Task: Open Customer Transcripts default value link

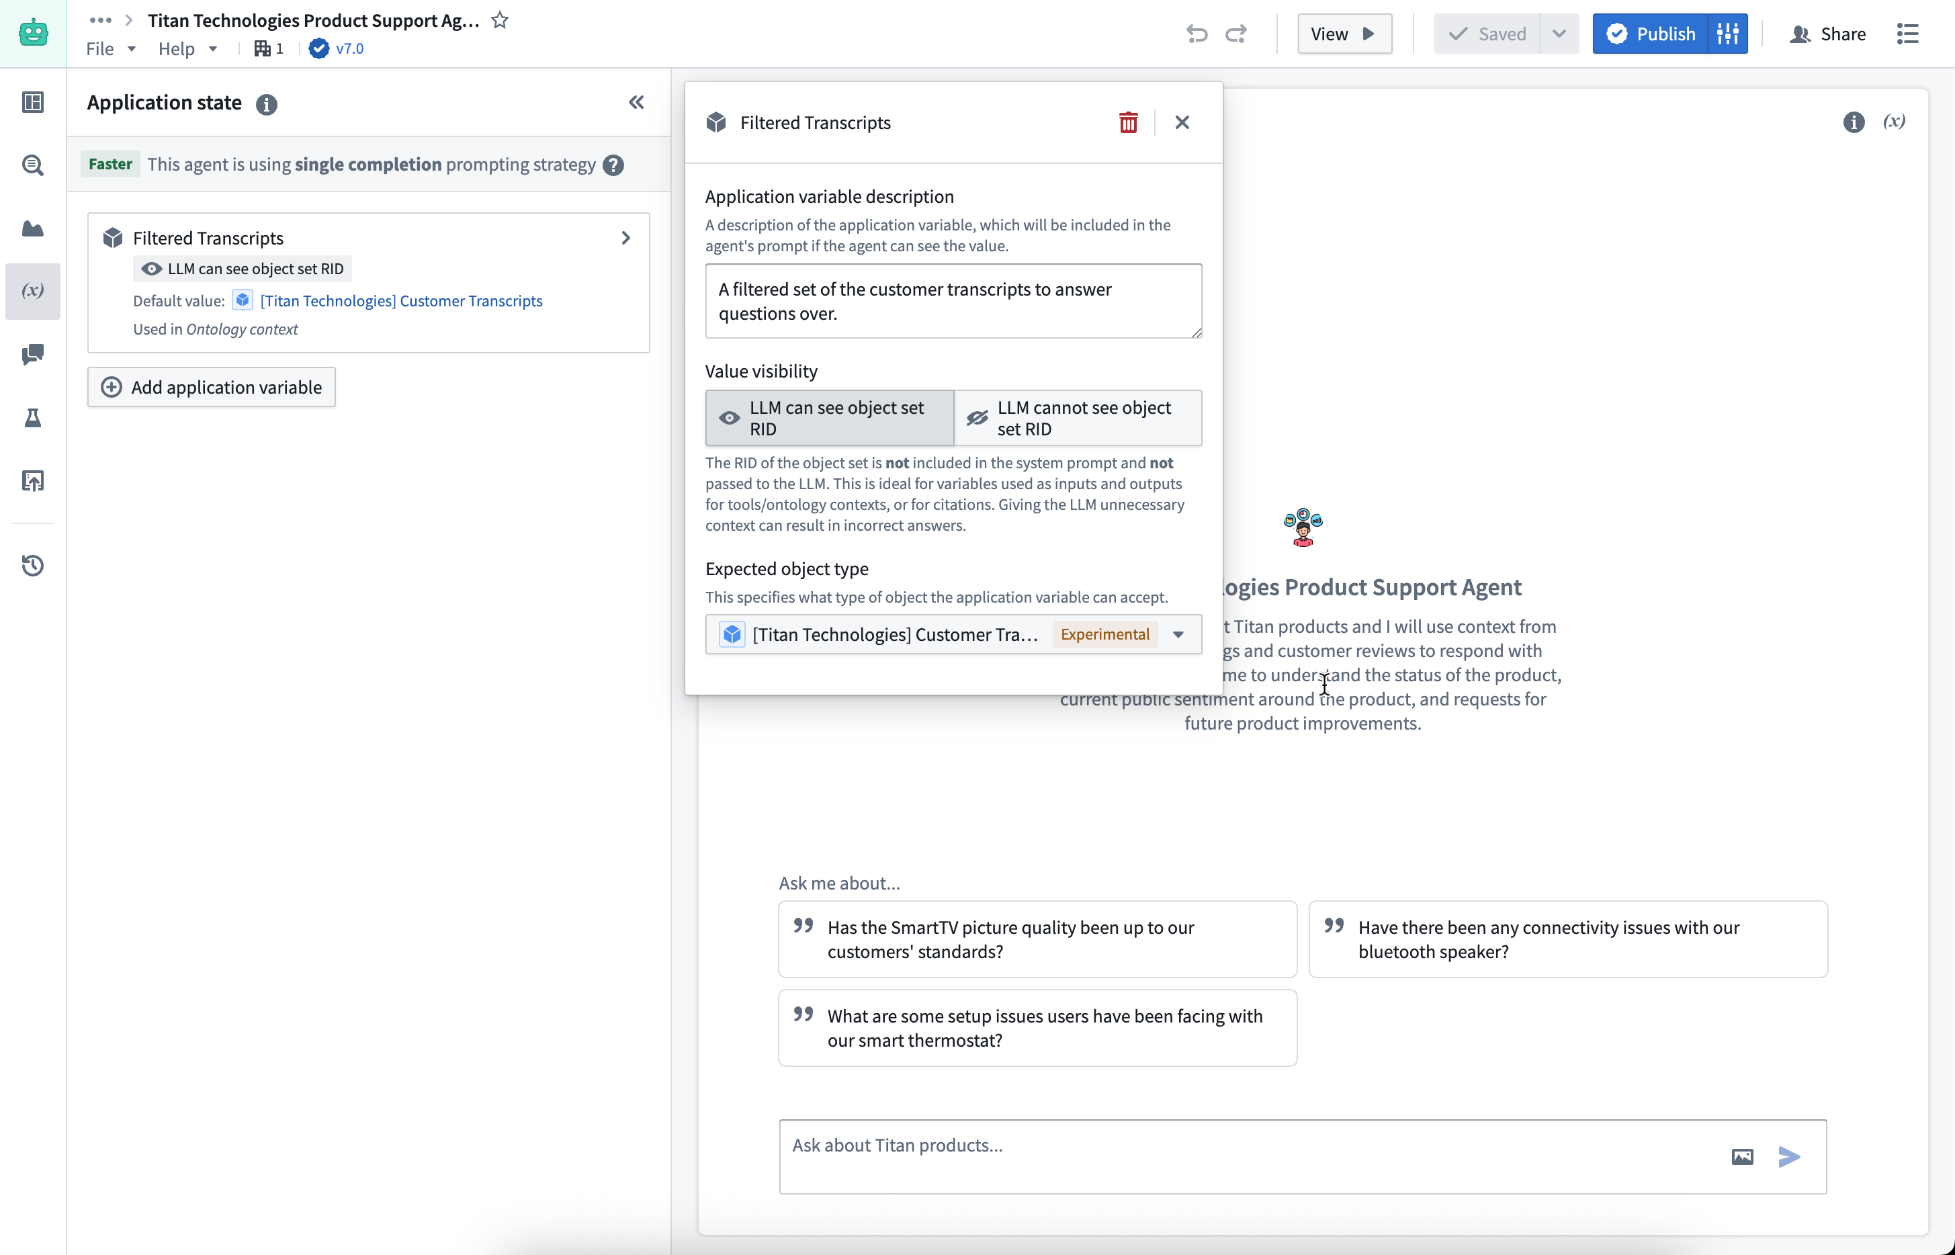Action: pos(401,301)
